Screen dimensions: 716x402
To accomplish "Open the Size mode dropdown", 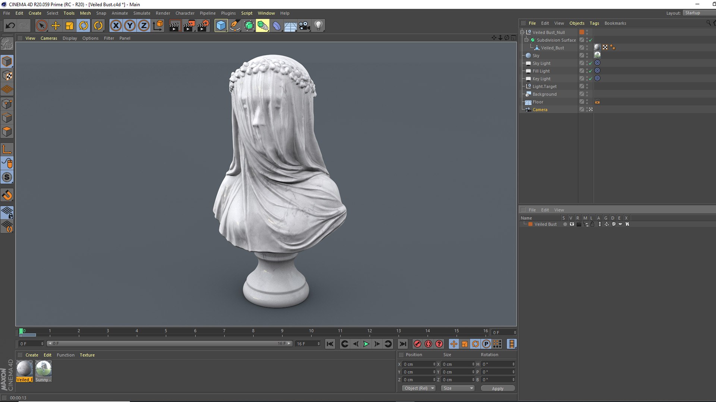I will (x=458, y=388).
